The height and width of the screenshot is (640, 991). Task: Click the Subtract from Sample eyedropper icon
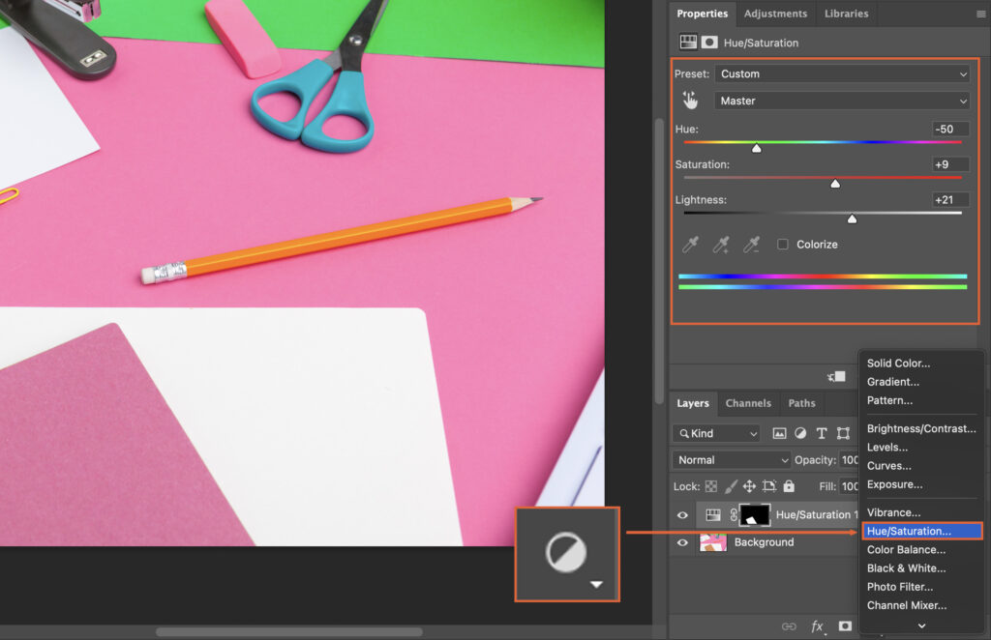(x=751, y=245)
